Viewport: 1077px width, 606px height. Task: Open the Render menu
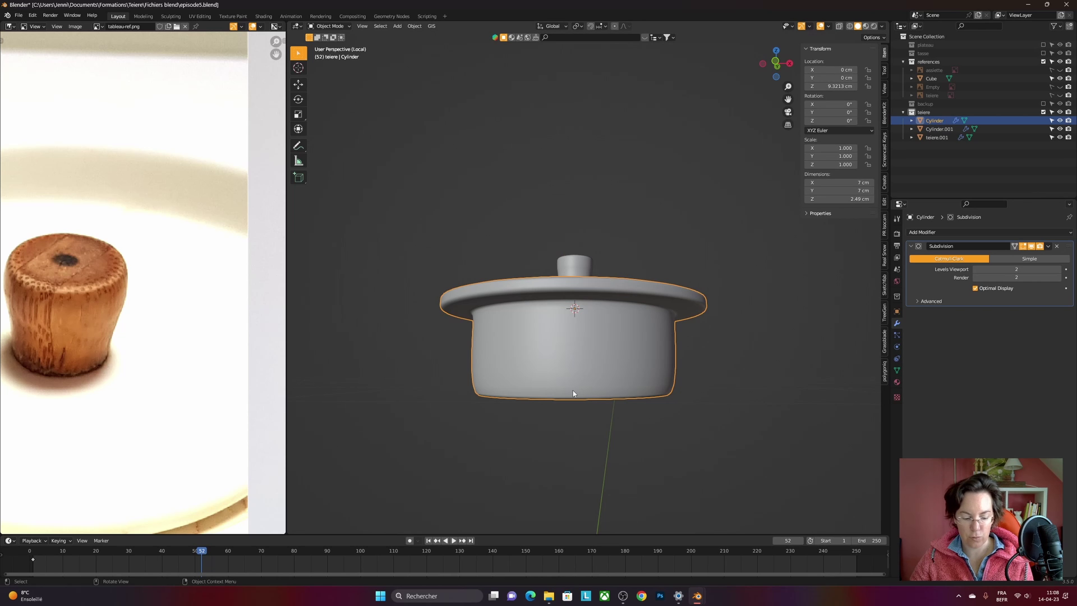(50, 15)
